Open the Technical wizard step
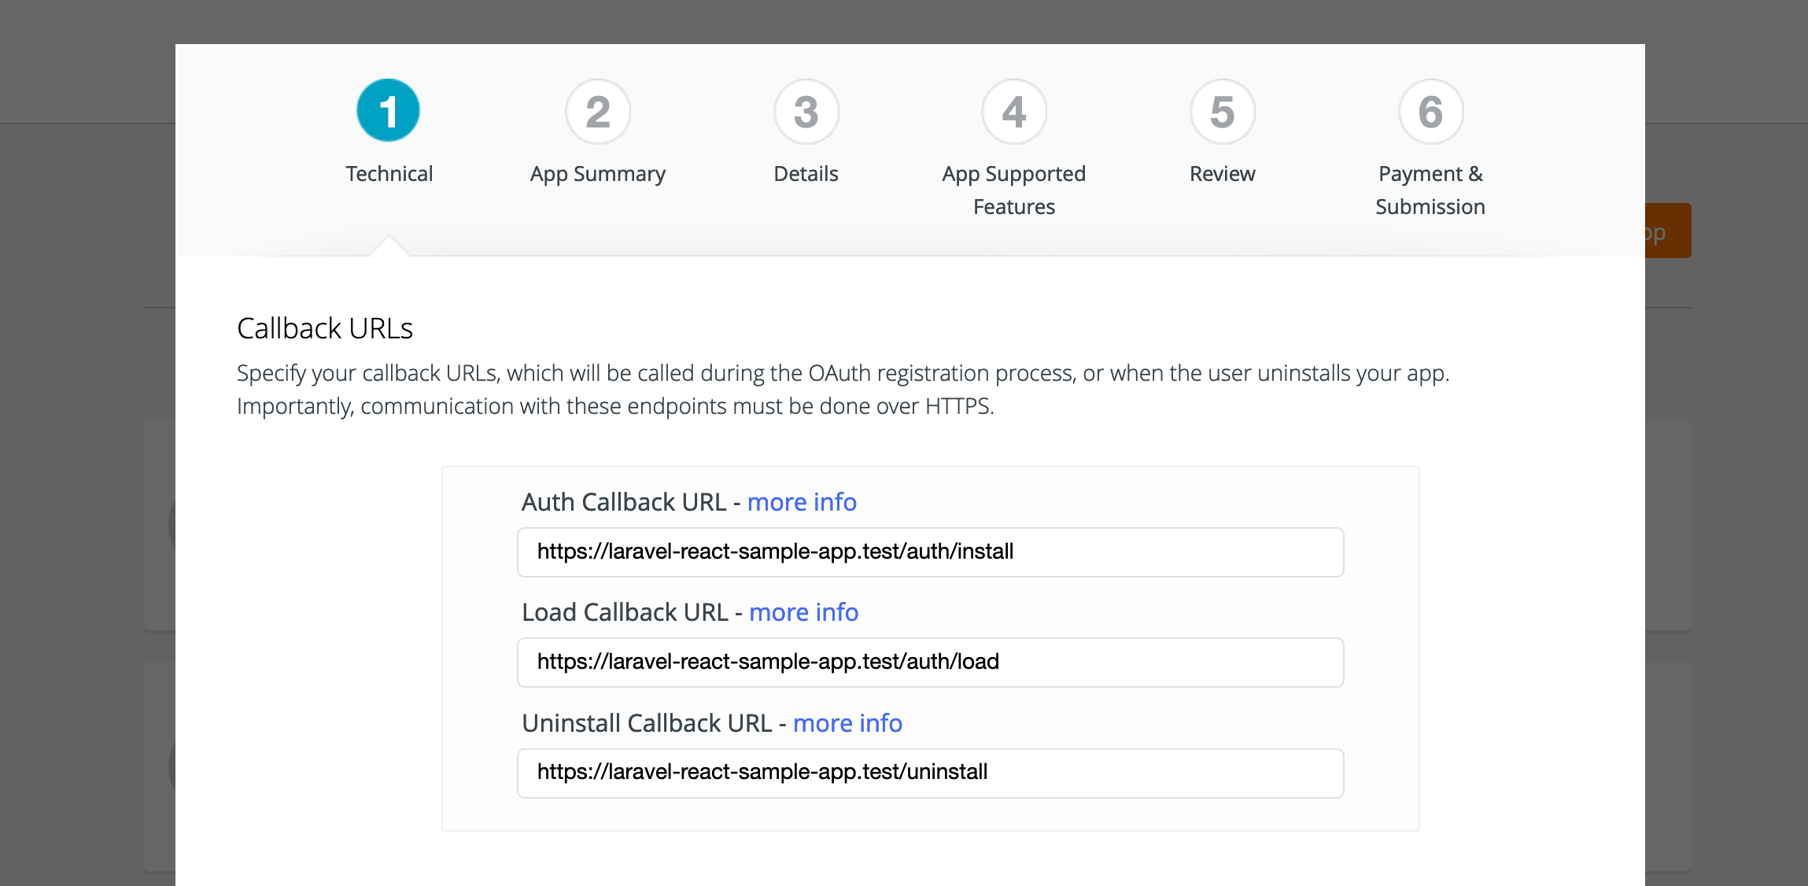 tap(389, 173)
